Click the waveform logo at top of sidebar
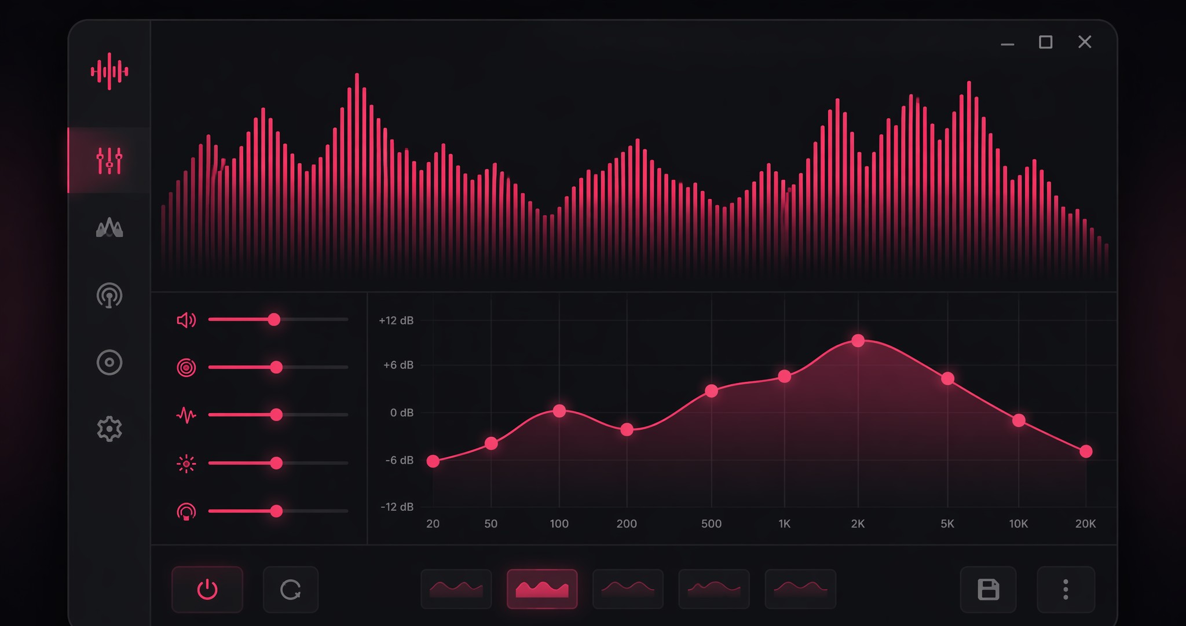Image resolution: width=1186 pixels, height=626 pixels. point(109,71)
